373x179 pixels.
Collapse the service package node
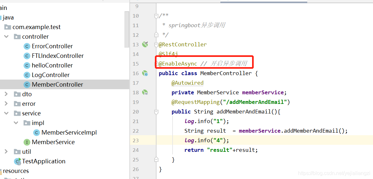(6, 113)
